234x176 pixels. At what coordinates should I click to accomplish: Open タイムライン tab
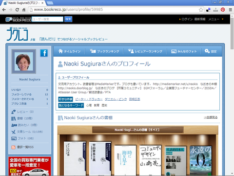[x=69, y=51]
